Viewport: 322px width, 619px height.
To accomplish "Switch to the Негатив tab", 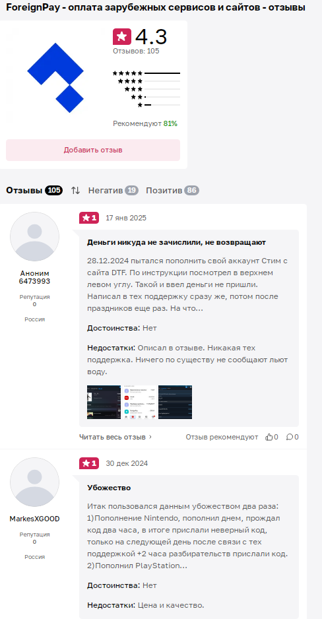I will click(113, 191).
